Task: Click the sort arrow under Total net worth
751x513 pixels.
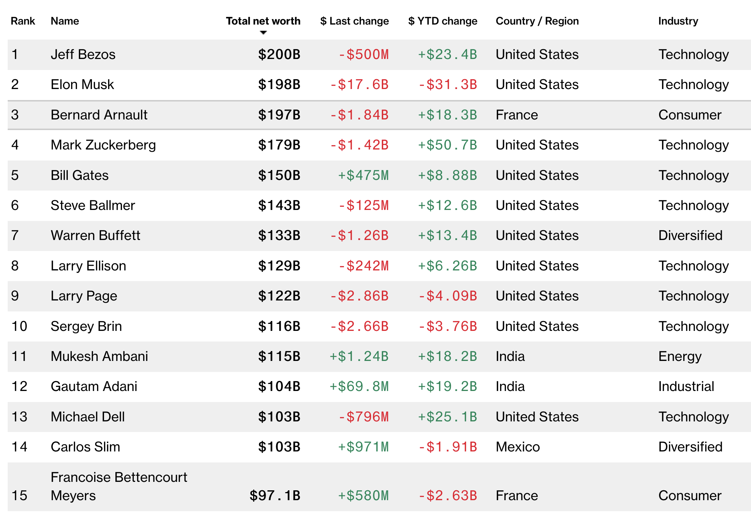Action: [263, 33]
